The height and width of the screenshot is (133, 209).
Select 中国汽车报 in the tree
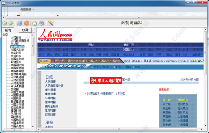(17, 50)
